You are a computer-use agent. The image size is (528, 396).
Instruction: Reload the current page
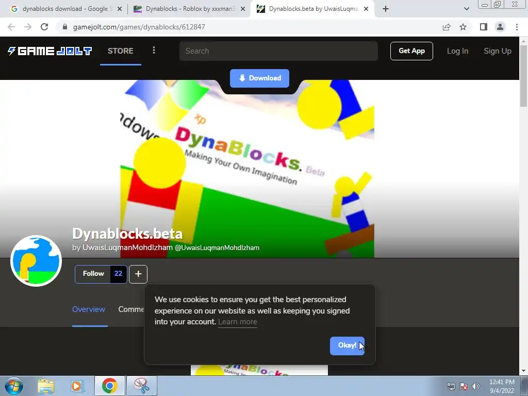coord(44,27)
